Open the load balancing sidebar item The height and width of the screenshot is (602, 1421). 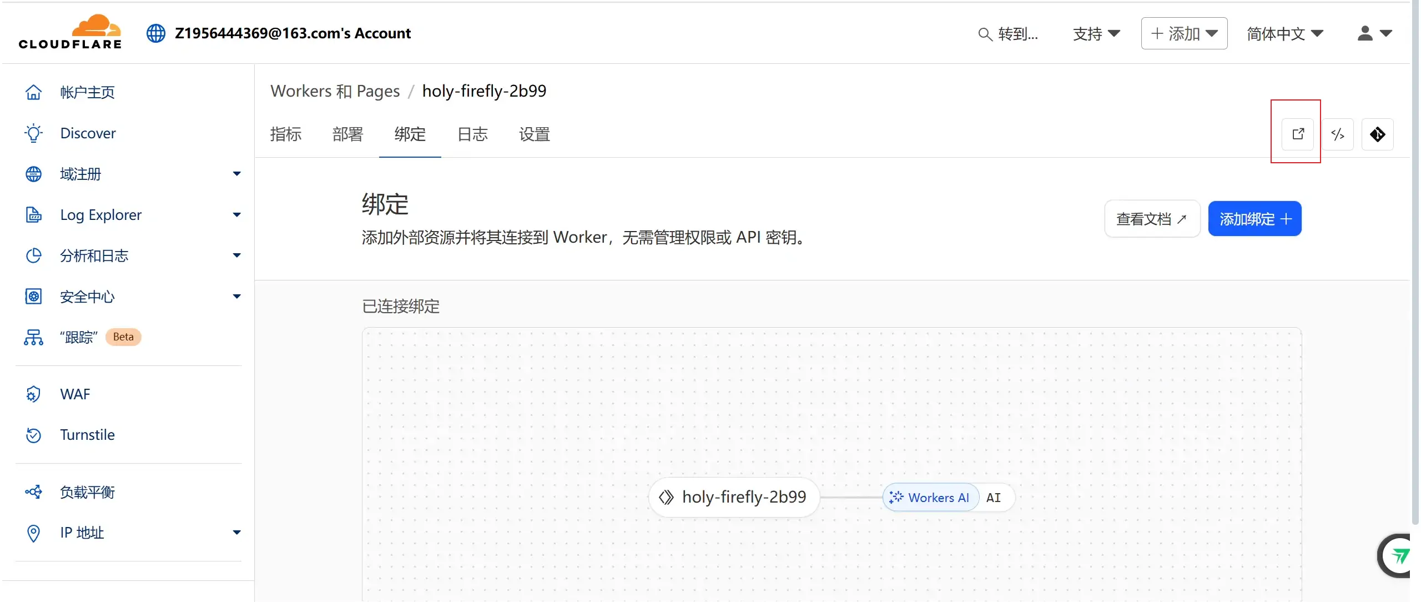(x=87, y=492)
